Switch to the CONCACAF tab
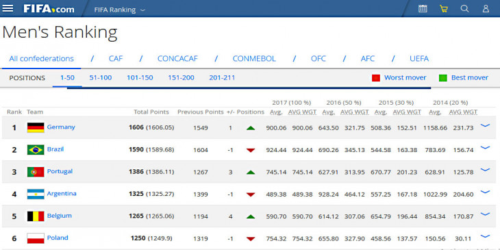Screen dimensions: 500x250 177,59
